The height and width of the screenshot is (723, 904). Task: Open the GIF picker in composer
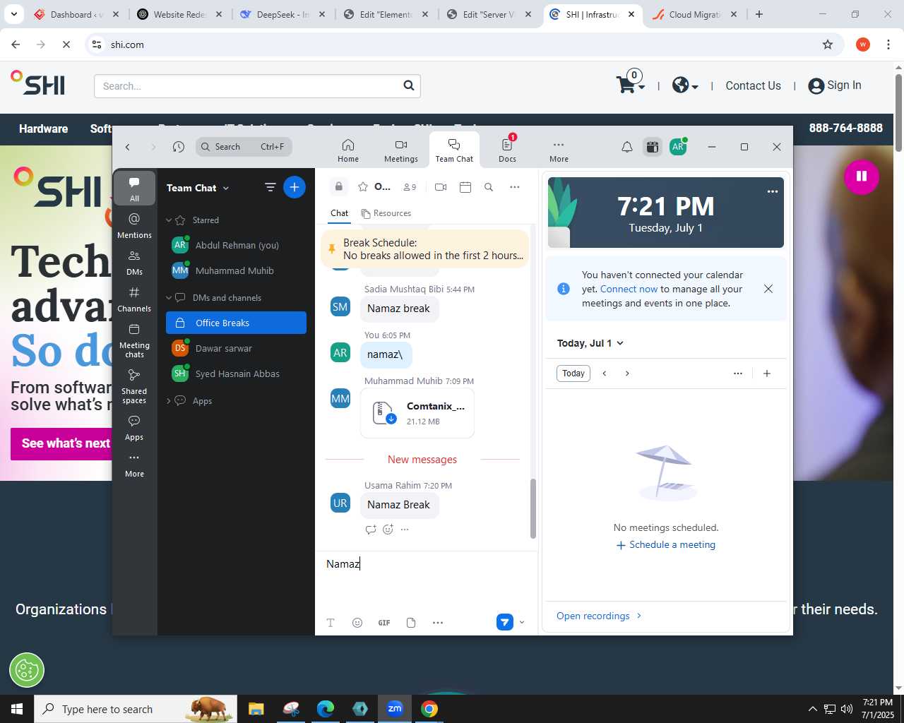coord(384,623)
